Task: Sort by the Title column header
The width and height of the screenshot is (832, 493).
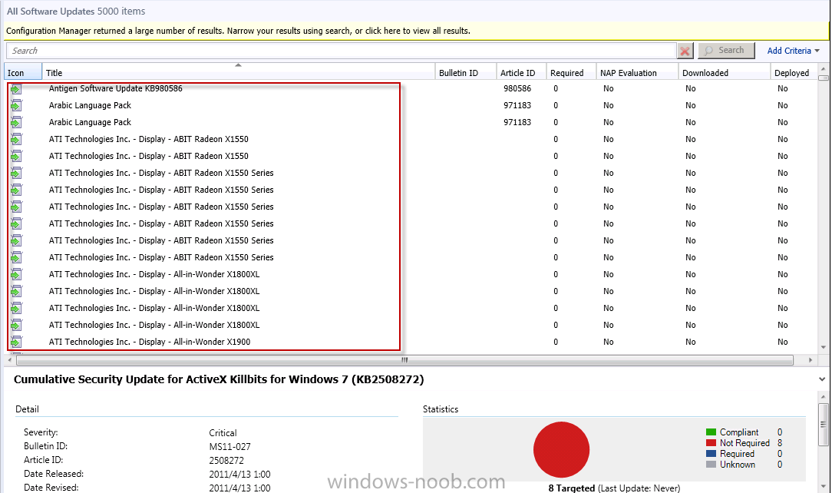Action: click(x=238, y=73)
